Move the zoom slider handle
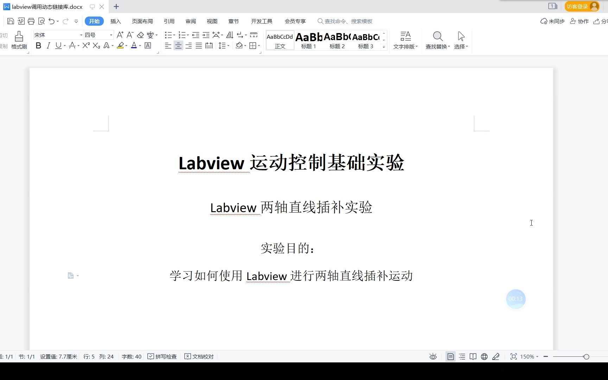608x380 pixels. click(586, 356)
